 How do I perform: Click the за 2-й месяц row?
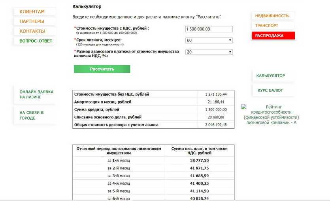(x=153, y=168)
